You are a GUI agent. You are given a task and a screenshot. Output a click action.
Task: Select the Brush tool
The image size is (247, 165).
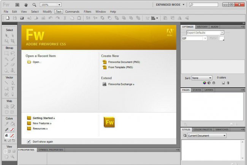(13, 59)
